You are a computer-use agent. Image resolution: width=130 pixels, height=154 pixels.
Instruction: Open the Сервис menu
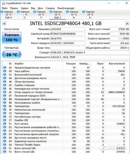[25, 8]
